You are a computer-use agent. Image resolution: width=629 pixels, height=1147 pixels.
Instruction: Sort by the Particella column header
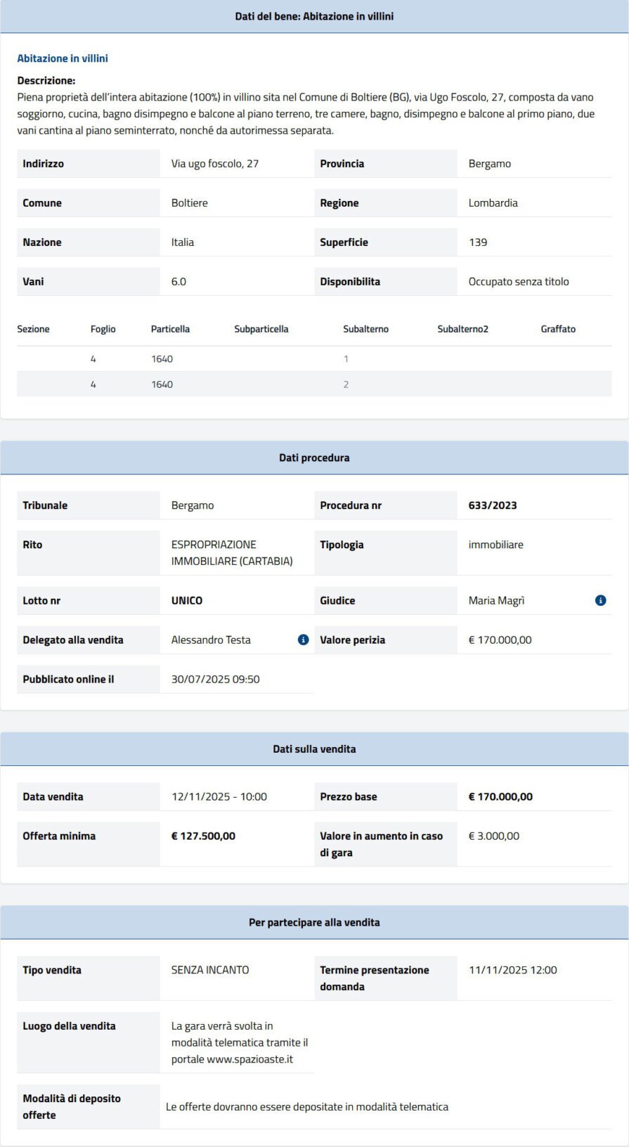170,329
